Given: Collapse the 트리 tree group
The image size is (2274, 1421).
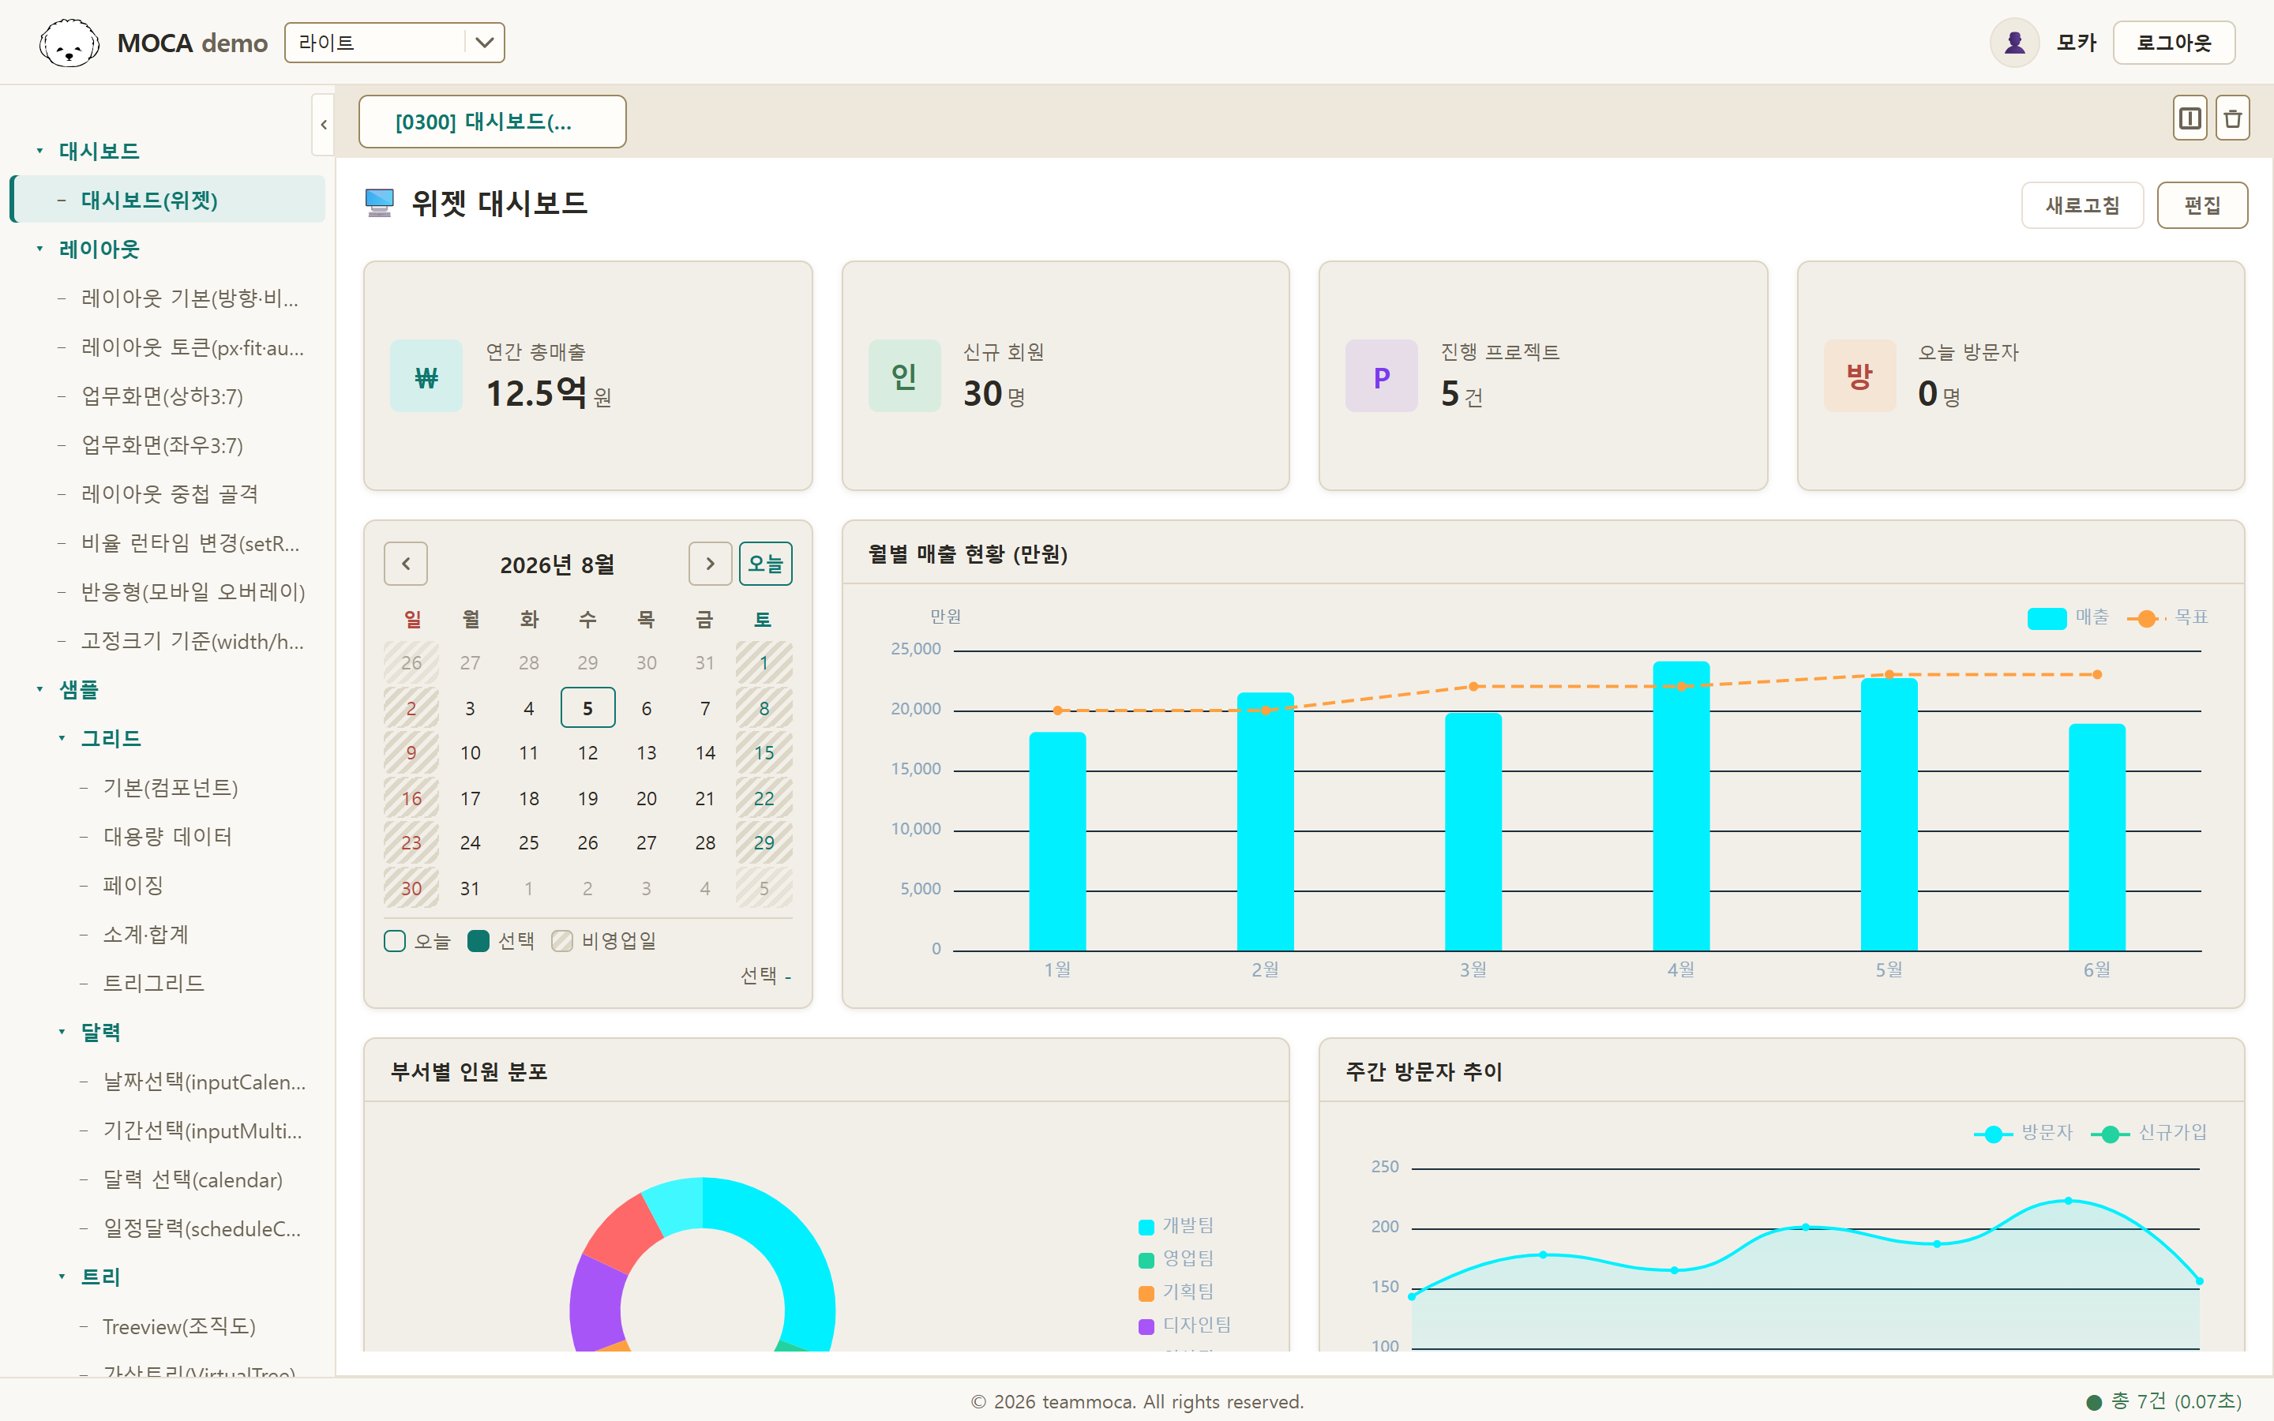Looking at the screenshot, I should (x=62, y=1277).
